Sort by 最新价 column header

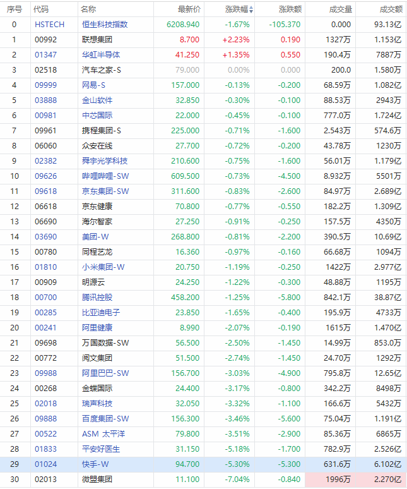point(189,9)
